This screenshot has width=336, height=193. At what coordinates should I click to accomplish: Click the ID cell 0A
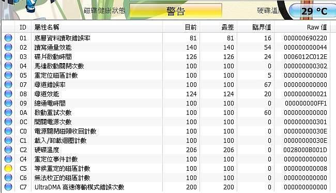[x=23, y=113]
